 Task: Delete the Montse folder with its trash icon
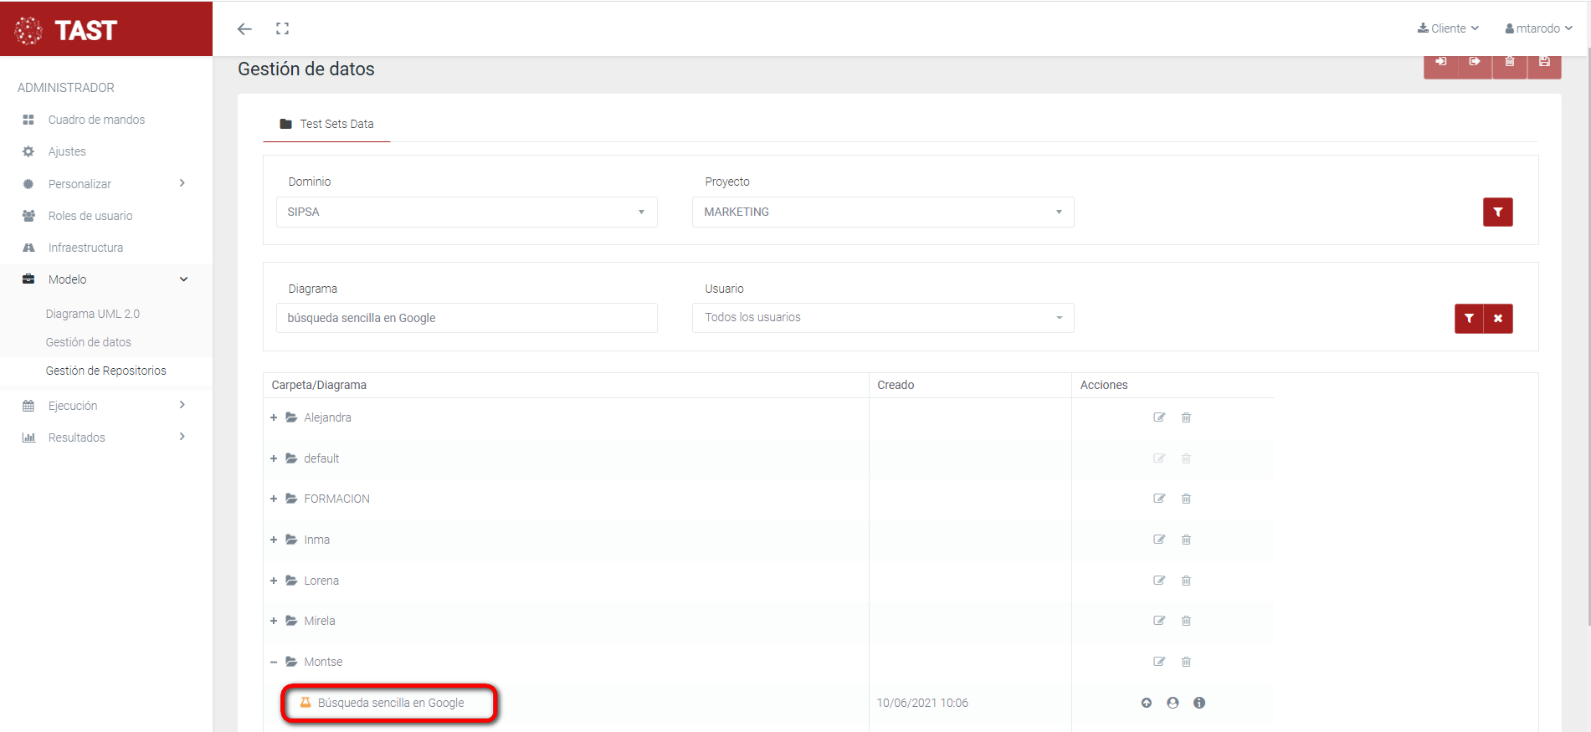1186,662
